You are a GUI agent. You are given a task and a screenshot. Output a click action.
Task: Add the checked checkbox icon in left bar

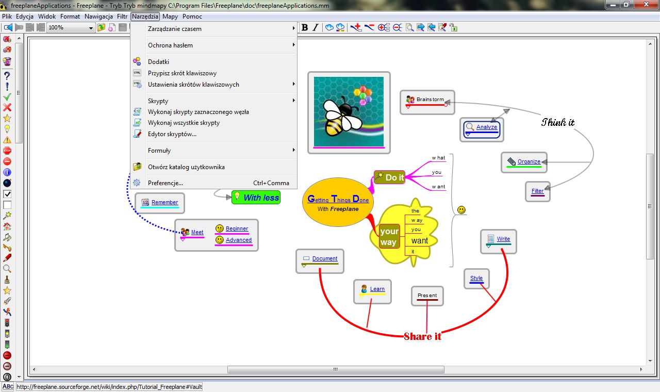[x=7, y=194]
